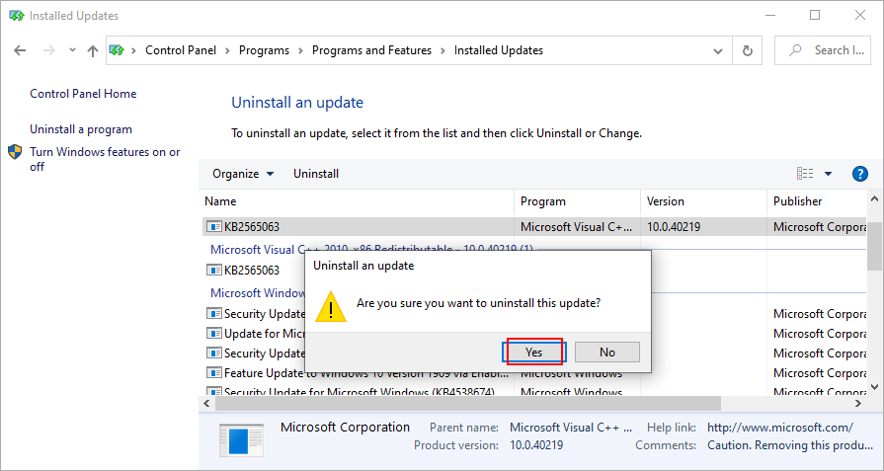Click No to cancel the uninstall
The height and width of the screenshot is (471, 884).
[606, 352]
